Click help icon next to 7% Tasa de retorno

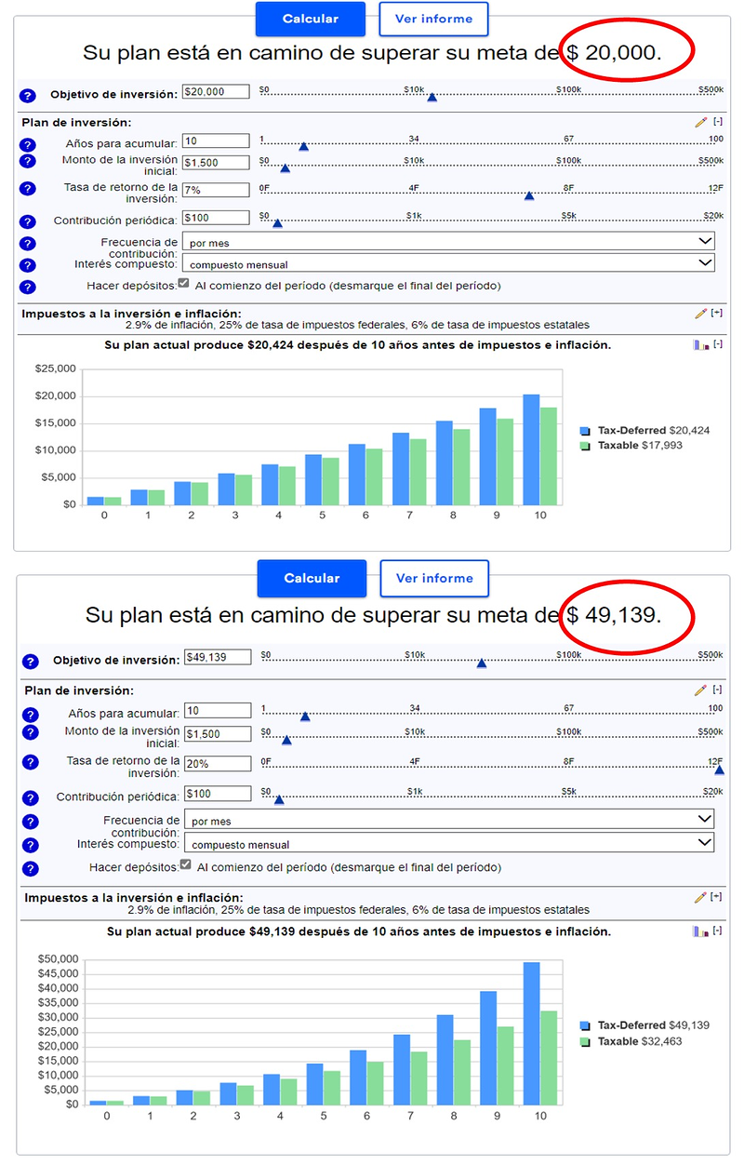27,189
